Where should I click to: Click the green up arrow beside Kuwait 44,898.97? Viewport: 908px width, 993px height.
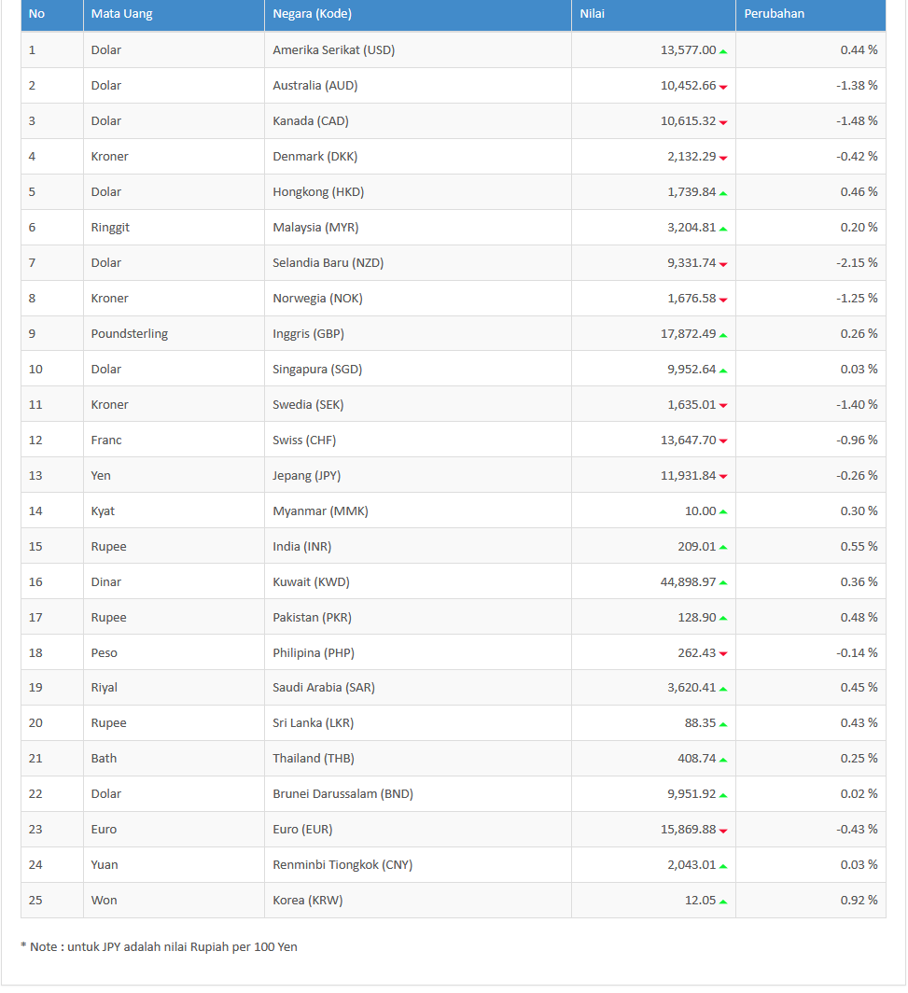[723, 583]
